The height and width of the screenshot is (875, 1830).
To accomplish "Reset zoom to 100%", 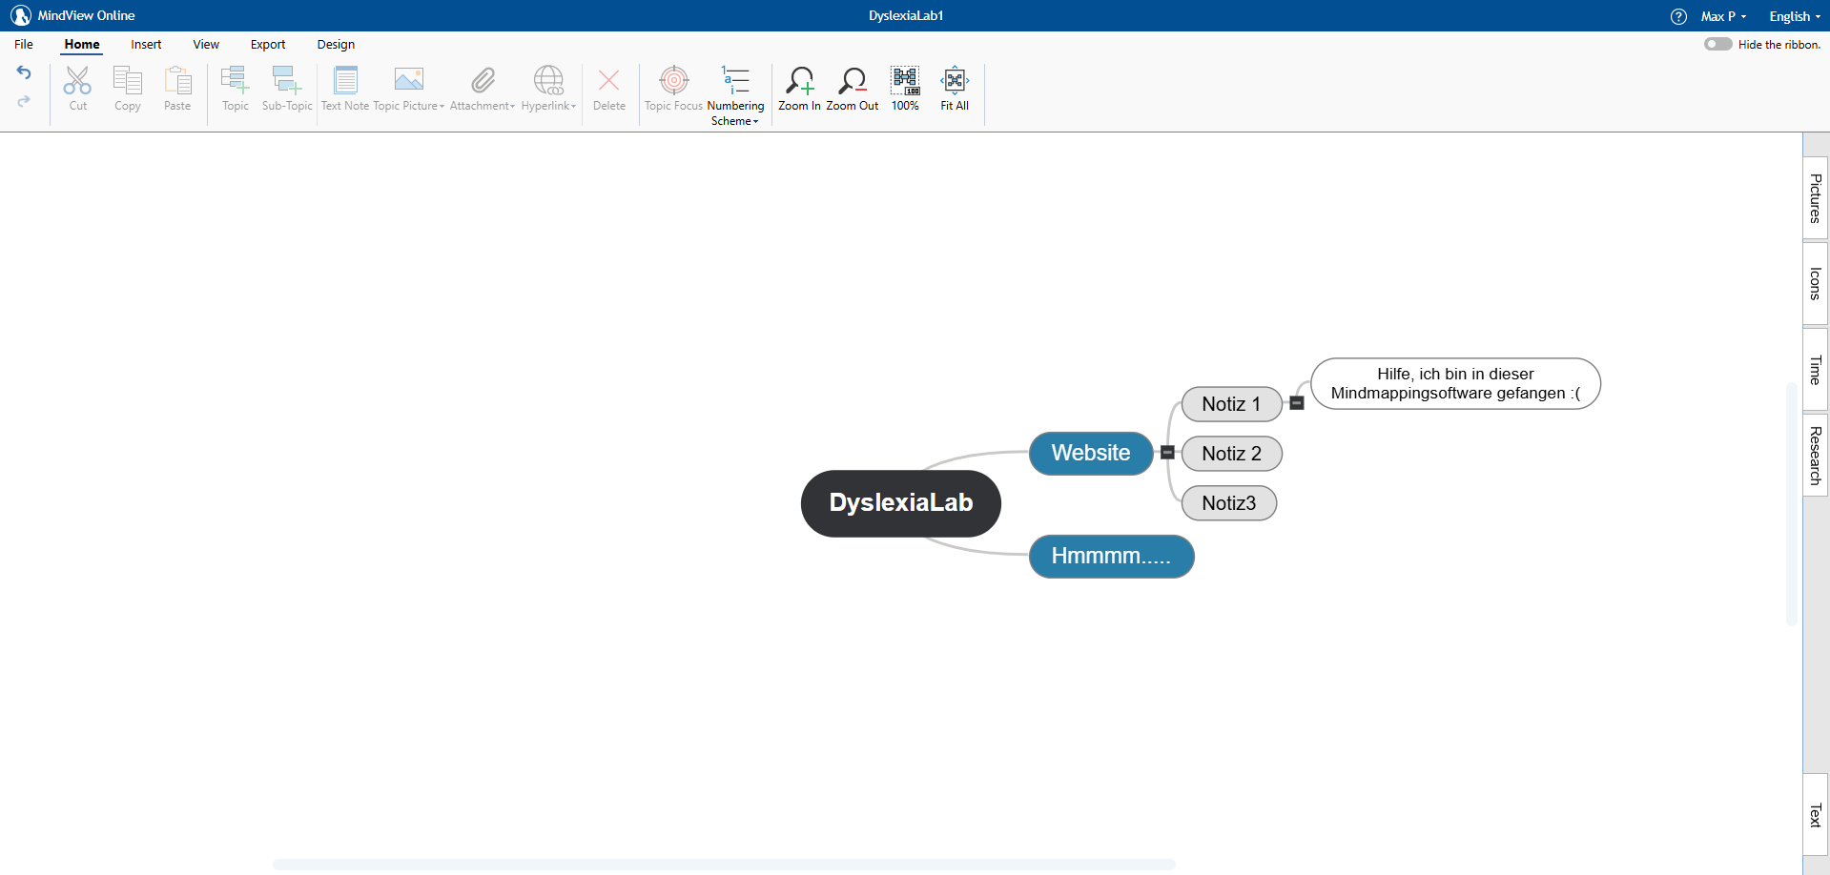I will 904,89.
